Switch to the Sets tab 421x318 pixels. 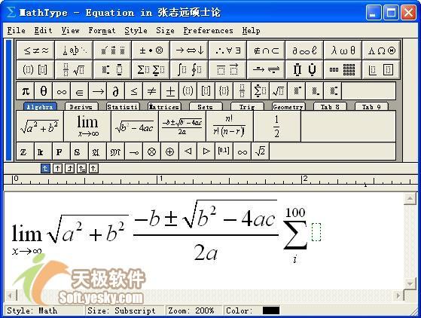[x=206, y=106]
